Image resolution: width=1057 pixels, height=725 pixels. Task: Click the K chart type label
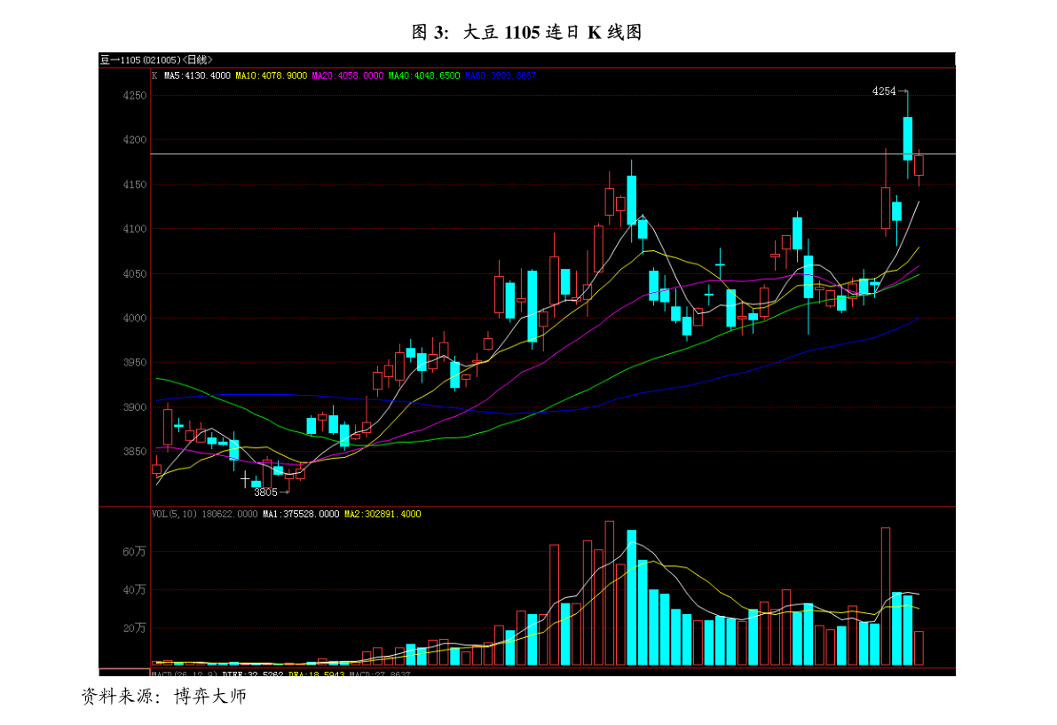[154, 76]
